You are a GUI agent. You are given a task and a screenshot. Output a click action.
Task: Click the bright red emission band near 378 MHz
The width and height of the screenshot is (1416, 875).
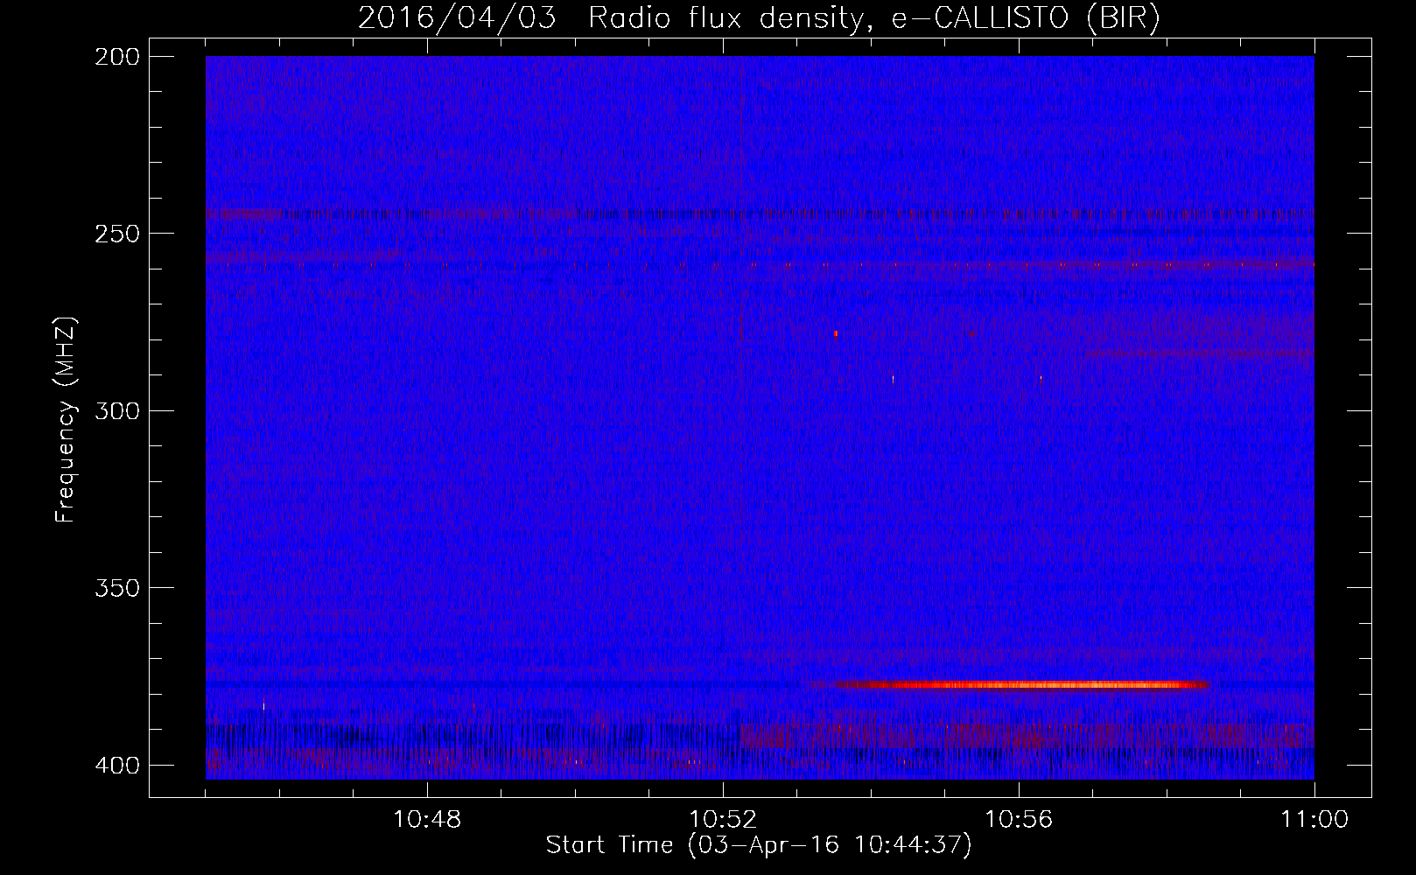(x=1020, y=684)
